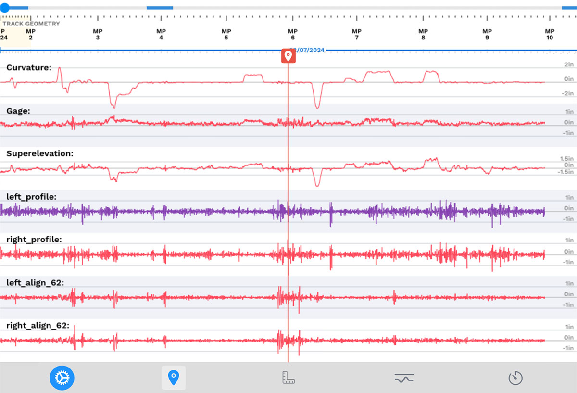Select the ruler measurement tool
This screenshot has width=577, height=393.
[288, 378]
